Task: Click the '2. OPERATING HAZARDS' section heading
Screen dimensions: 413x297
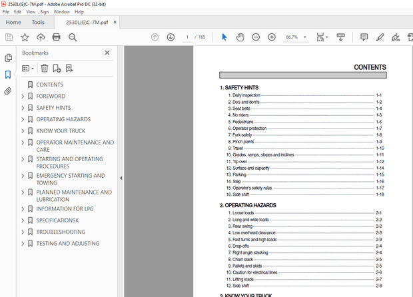Action: pyautogui.click(x=248, y=205)
